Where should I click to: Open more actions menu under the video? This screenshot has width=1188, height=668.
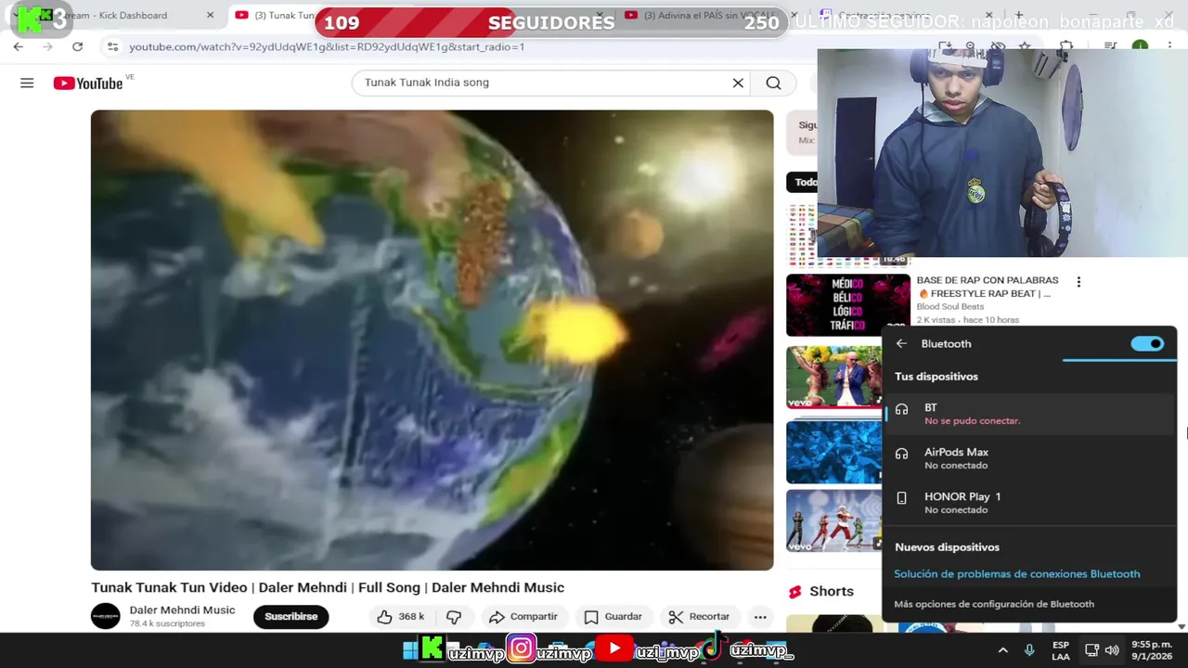(x=760, y=616)
